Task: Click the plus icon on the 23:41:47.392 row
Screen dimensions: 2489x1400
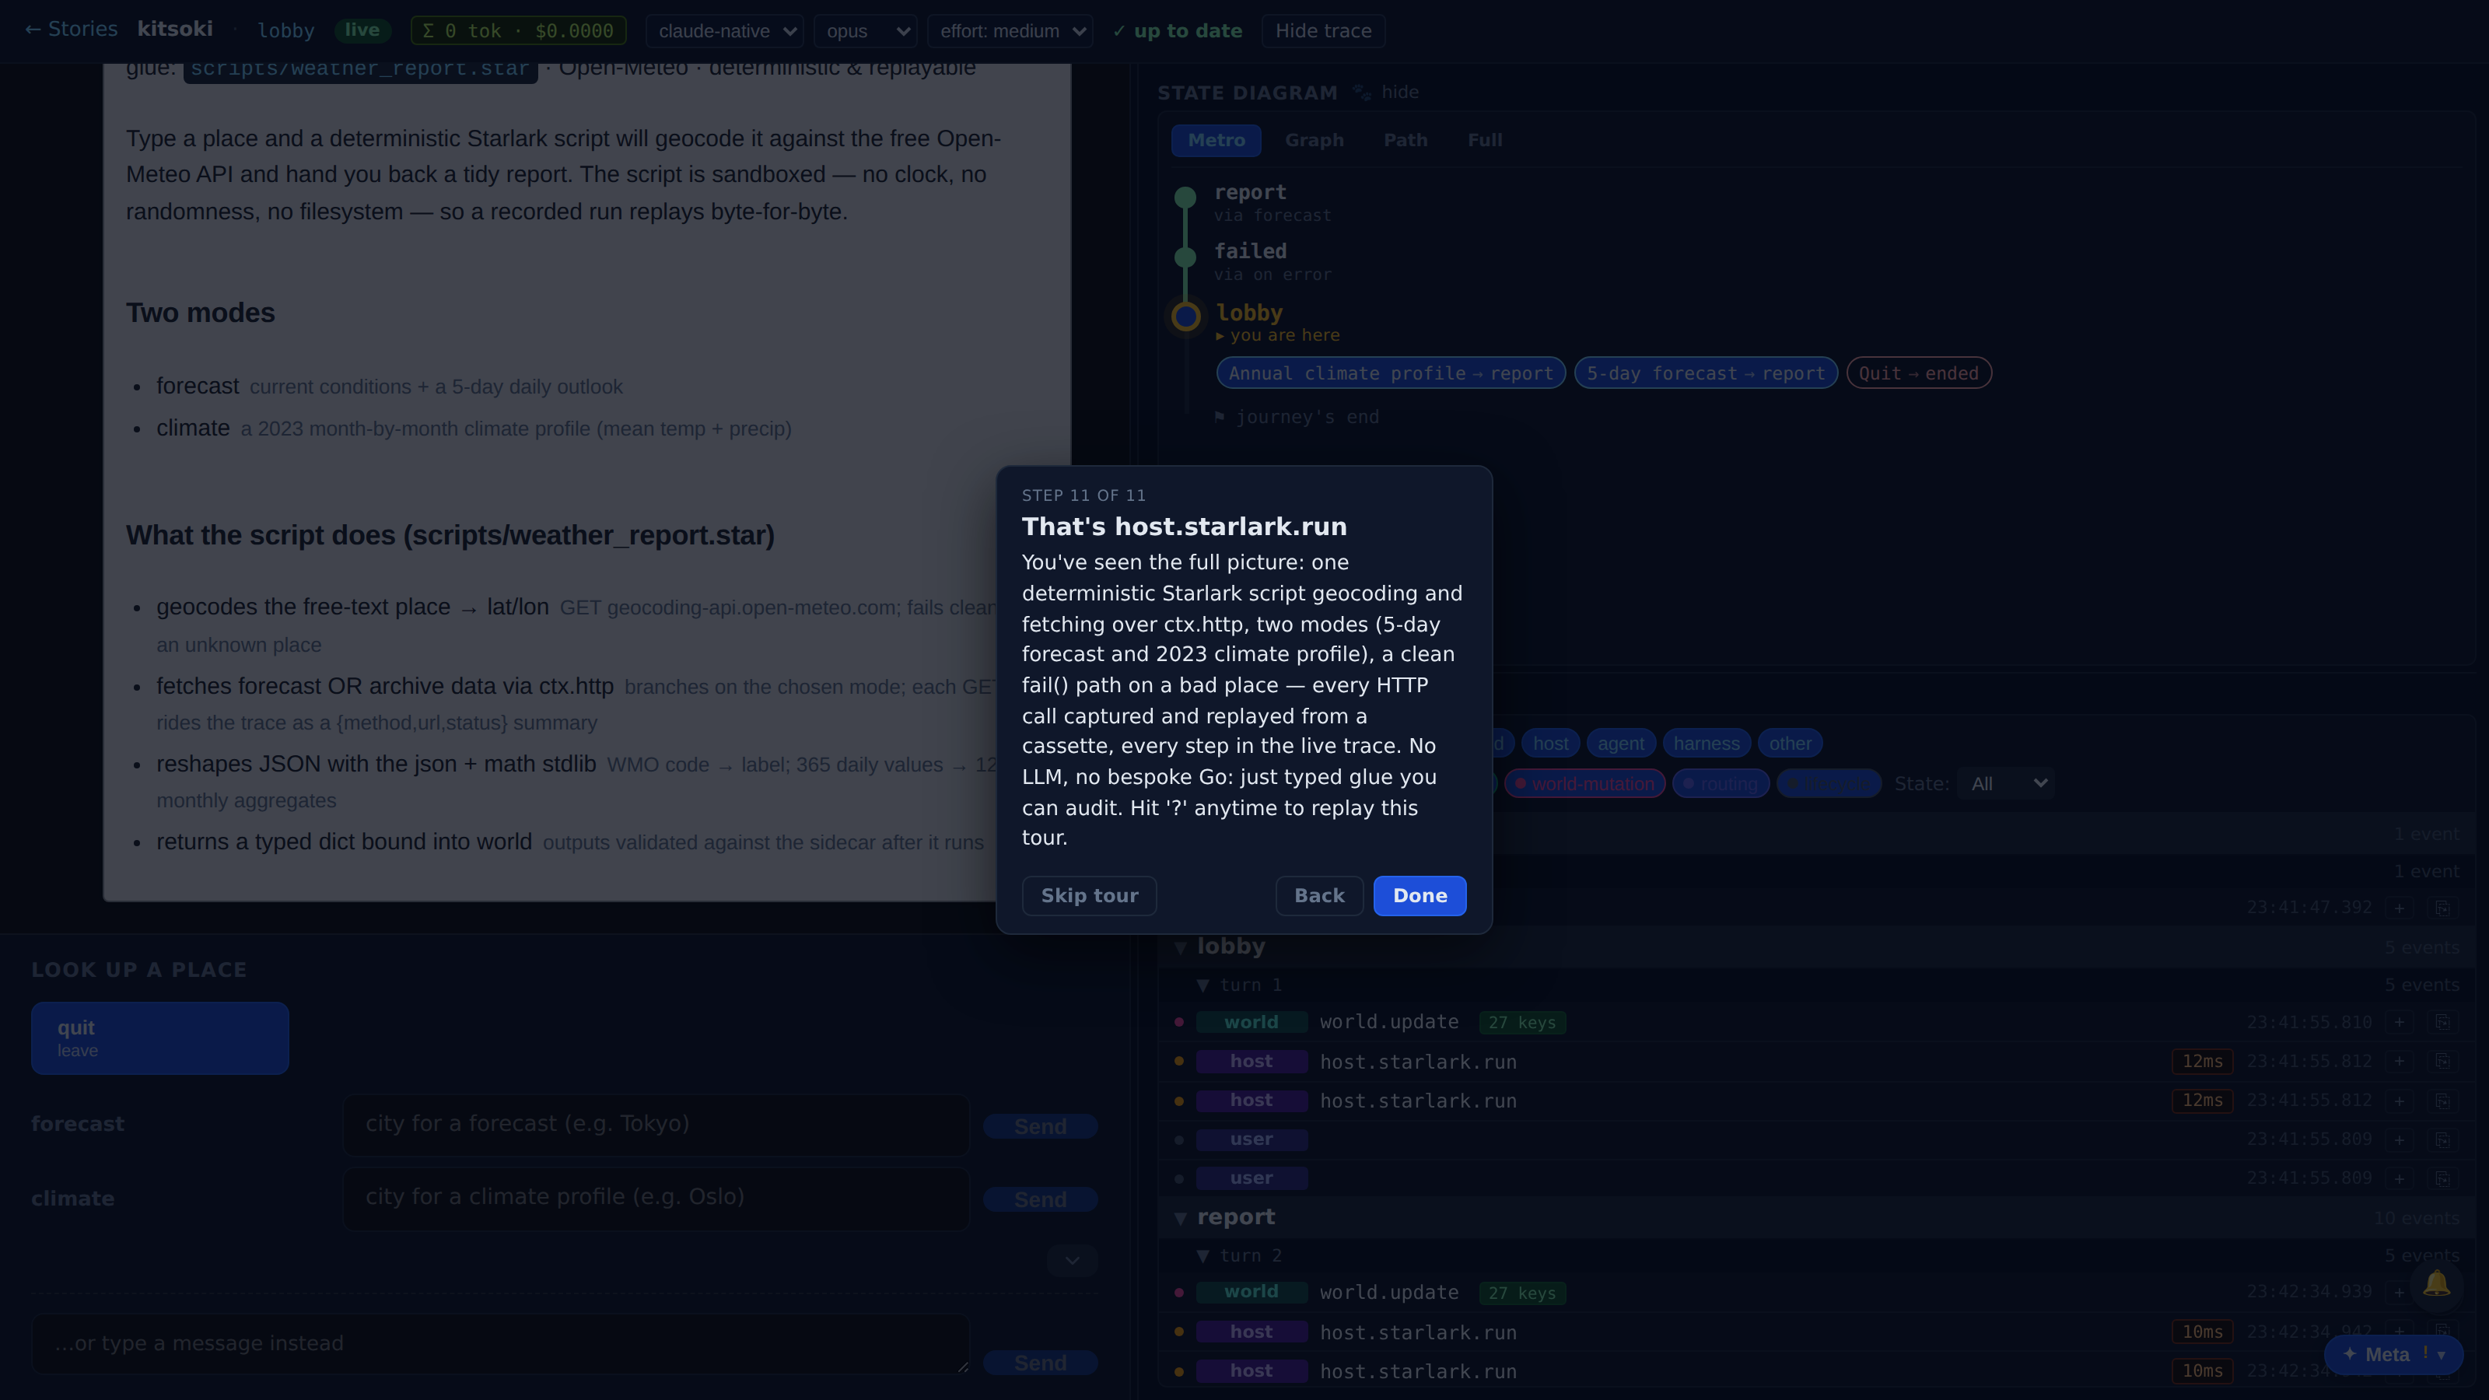Action: tap(2399, 908)
